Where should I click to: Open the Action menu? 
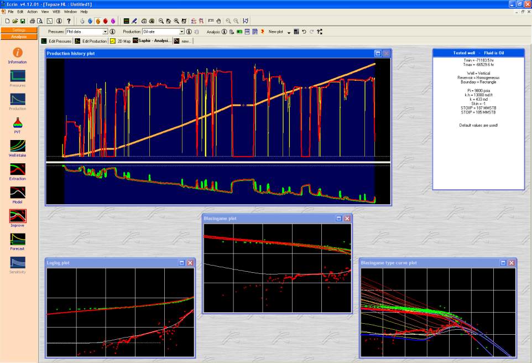tap(32, 12)
